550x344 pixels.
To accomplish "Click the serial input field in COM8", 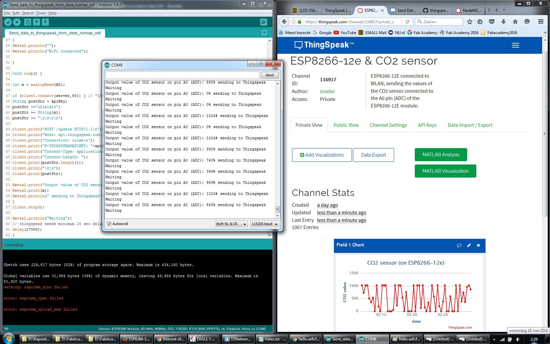I will 182,75.
